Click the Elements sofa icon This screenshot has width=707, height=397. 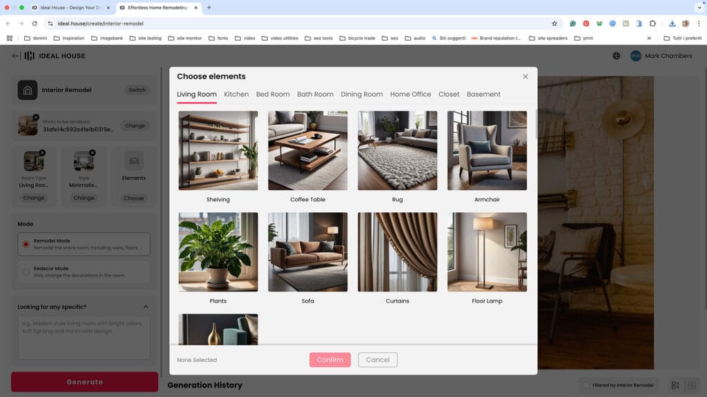click(x=134, y=161)
